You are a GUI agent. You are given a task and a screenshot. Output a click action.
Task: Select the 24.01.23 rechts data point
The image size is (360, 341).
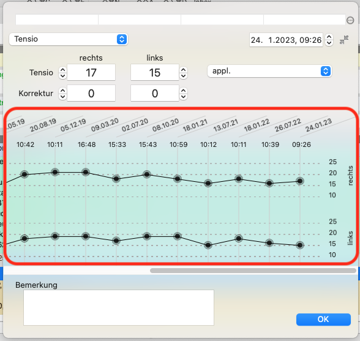point(300,181)
